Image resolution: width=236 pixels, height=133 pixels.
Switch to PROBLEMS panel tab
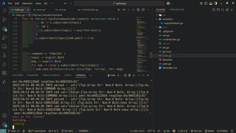(33, 75)
